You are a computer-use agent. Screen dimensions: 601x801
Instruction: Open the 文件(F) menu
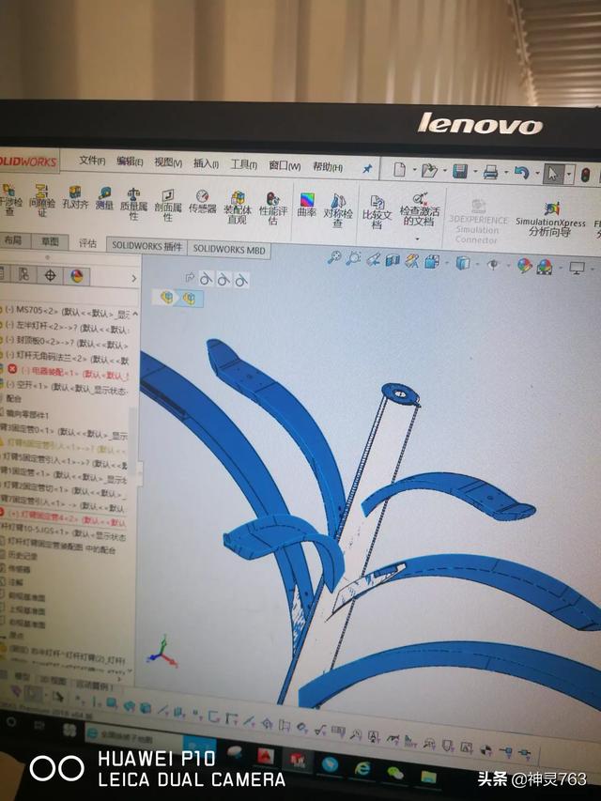pyautogui.click(x=92, y=161)
